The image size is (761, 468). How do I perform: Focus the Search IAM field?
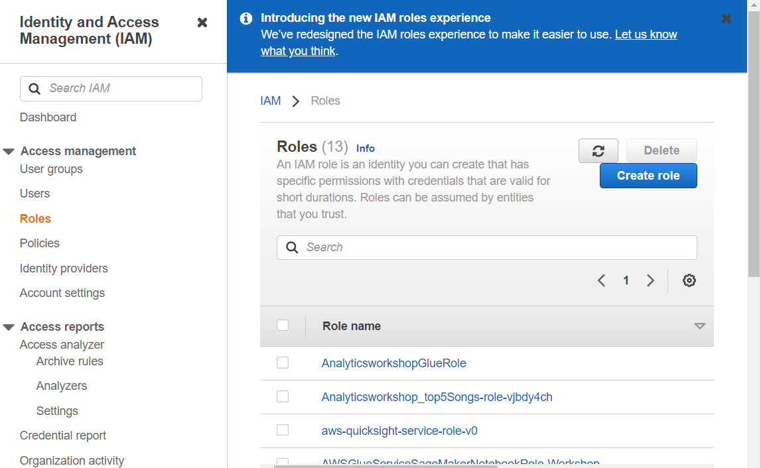click(x=111, y=89)
